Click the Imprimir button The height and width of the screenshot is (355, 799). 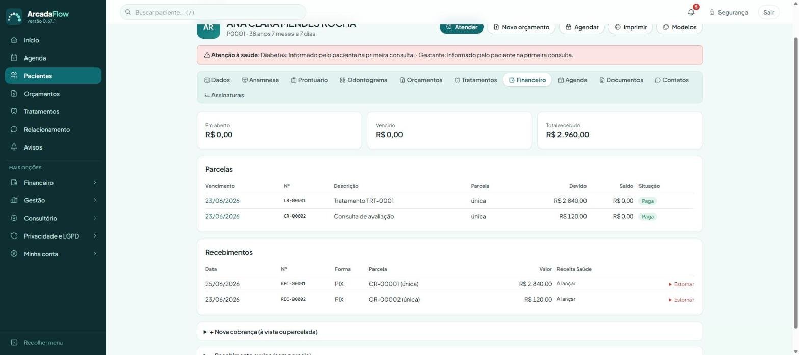pos(630,27)
